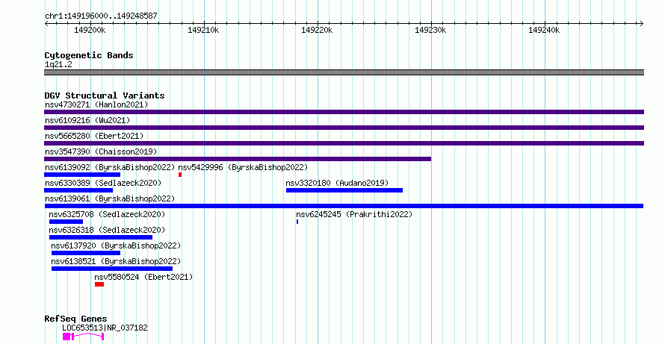Select the 1q21.2 band label

click(58, 65)
